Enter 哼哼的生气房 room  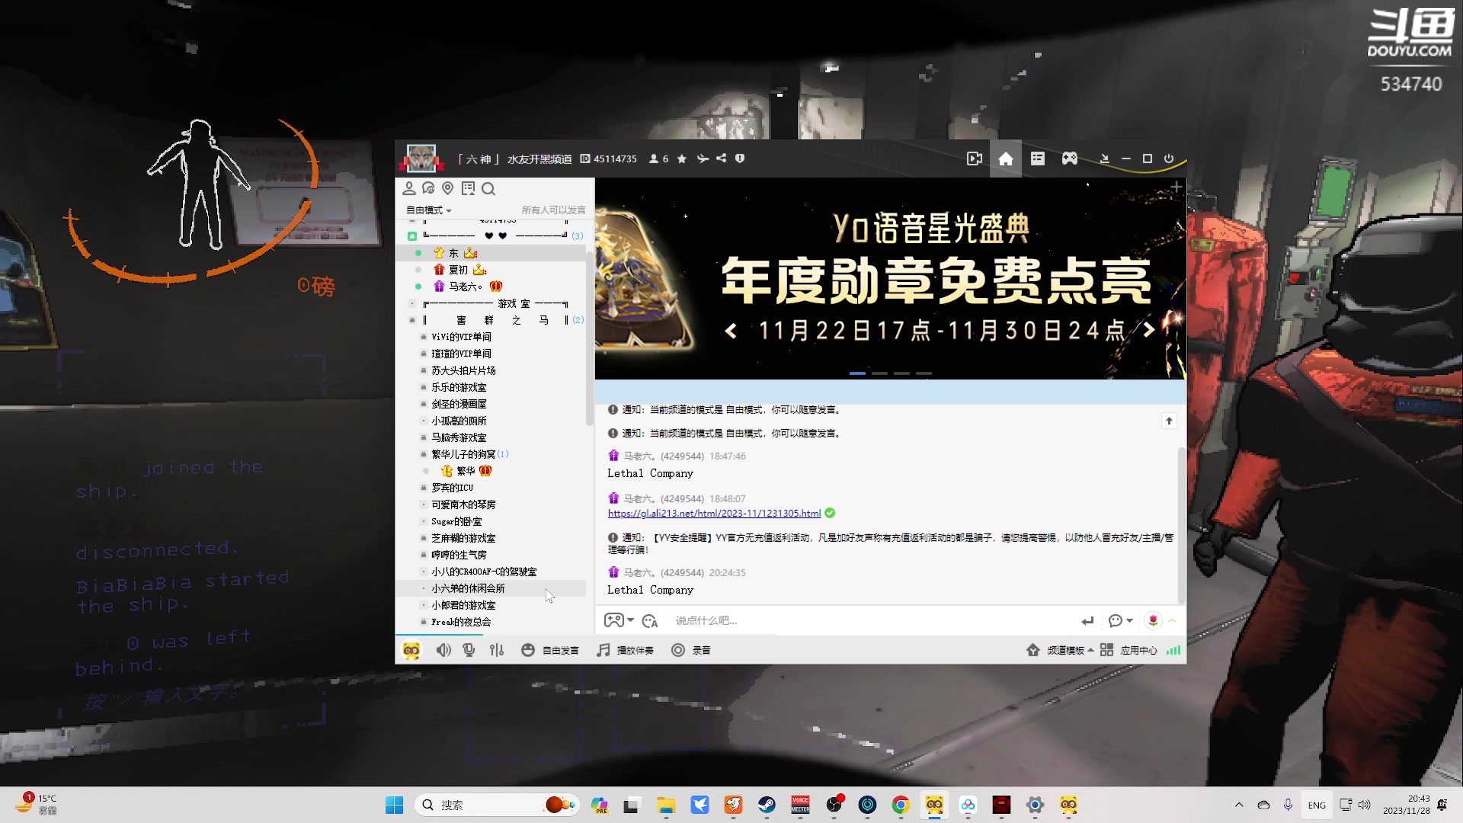click(x=459, y=555)
